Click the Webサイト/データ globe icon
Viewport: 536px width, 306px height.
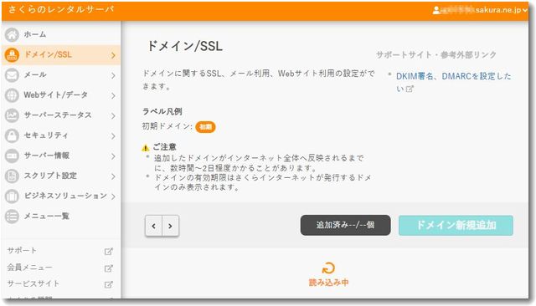pyautogui.click(x=12, y=95)
